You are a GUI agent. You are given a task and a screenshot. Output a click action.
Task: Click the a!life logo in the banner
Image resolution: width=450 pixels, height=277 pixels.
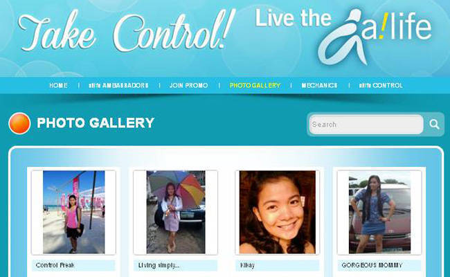coord(375,37)
